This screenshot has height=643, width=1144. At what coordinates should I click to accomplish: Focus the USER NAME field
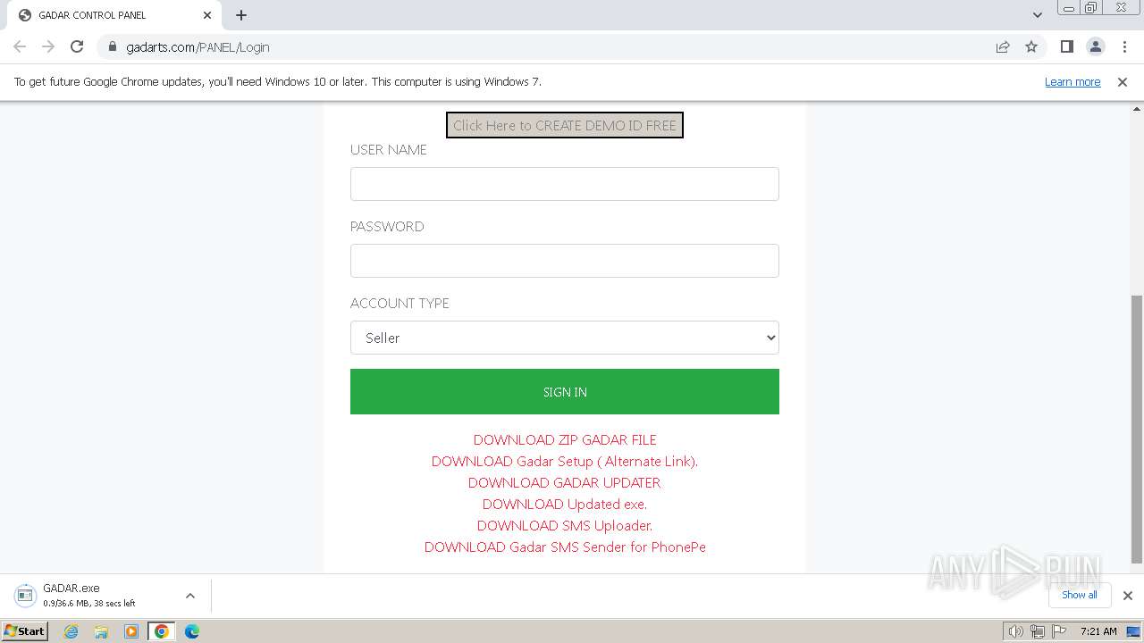pos(565,184)
